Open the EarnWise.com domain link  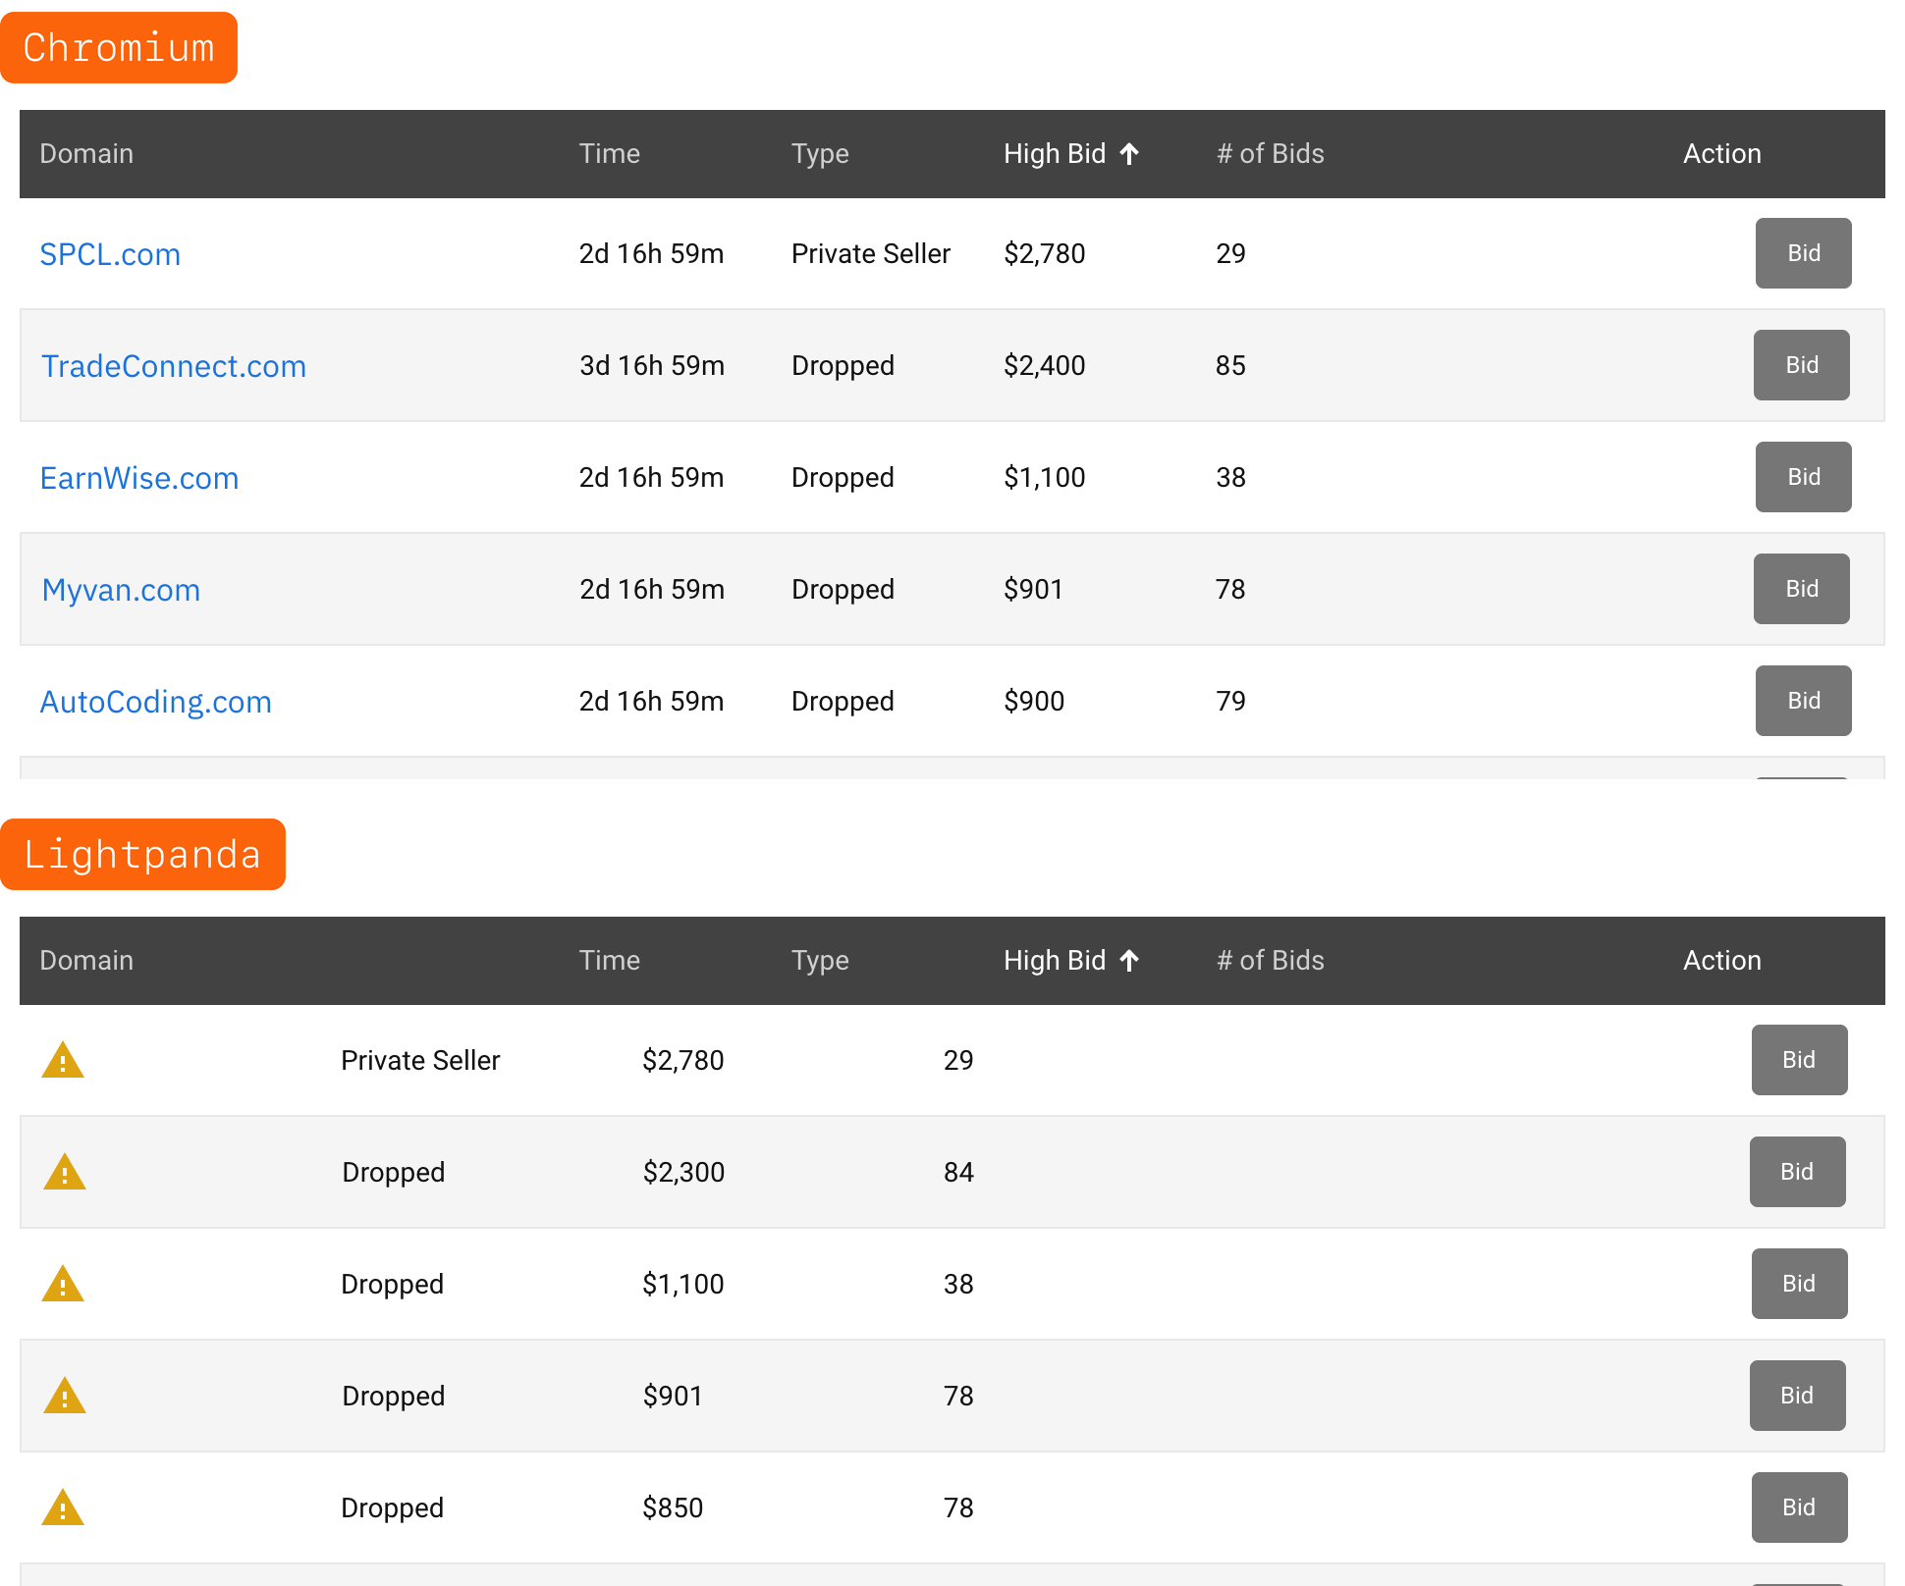click(139, 478)
